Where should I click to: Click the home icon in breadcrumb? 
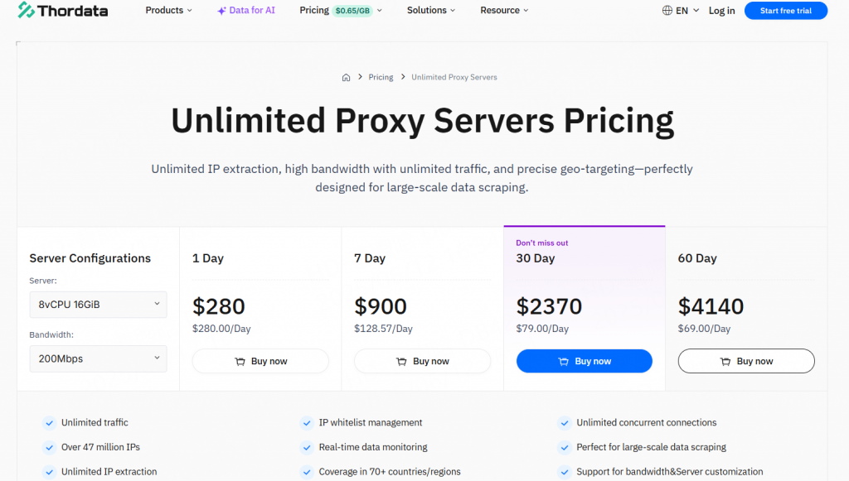click(x=346, y=77)
